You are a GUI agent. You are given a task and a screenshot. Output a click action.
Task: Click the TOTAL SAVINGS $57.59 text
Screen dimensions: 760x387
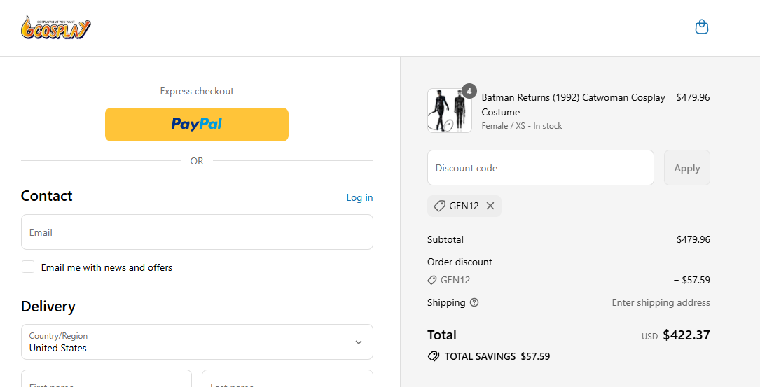point(497,356)
